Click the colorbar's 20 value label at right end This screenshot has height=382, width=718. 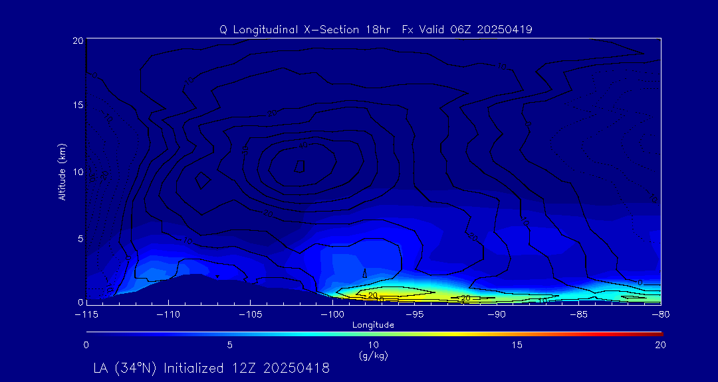tap(659, 345)
